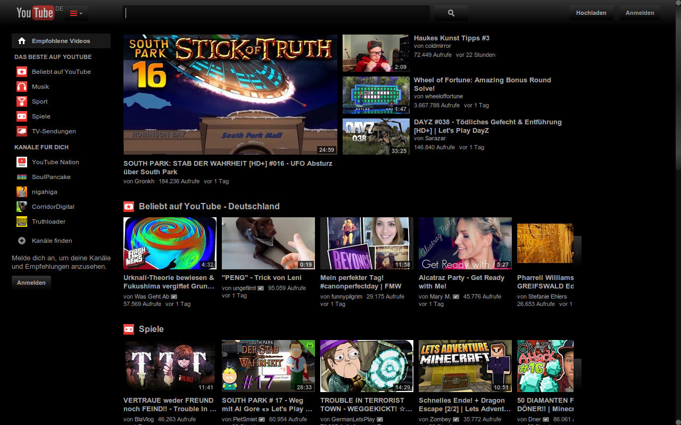Click the sidebar Anmelden button

click(31, 283)
